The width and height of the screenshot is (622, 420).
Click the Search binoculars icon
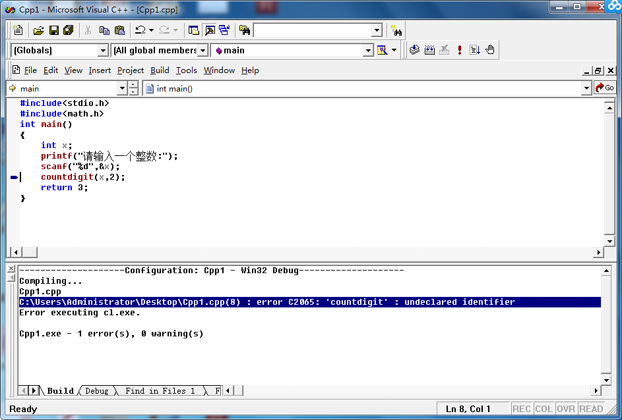click(396, 30)
